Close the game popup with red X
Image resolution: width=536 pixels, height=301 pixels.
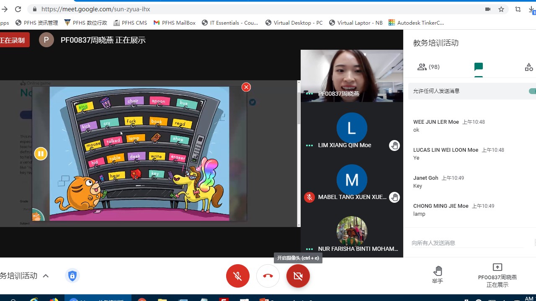click(x=246, y=87)
